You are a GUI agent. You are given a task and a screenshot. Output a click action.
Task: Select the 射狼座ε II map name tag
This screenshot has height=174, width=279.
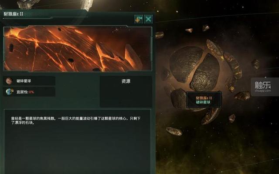pyautogui.click(x=204, y=100)
